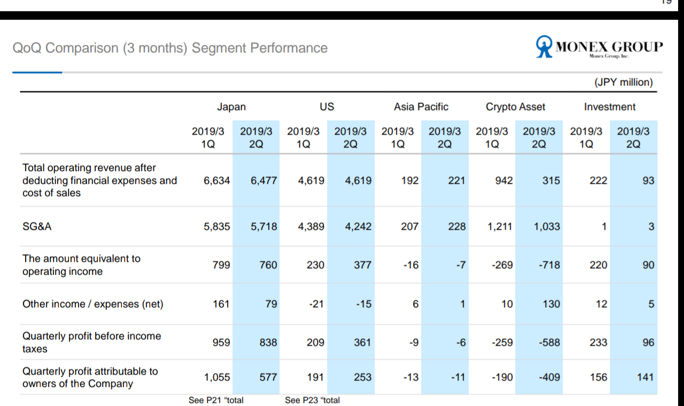Viewport: 684px width, 406px height.
Task: Click Japan 2Q operating income equivalent 760
Action: pyautogui.click(x=269, y=265)
